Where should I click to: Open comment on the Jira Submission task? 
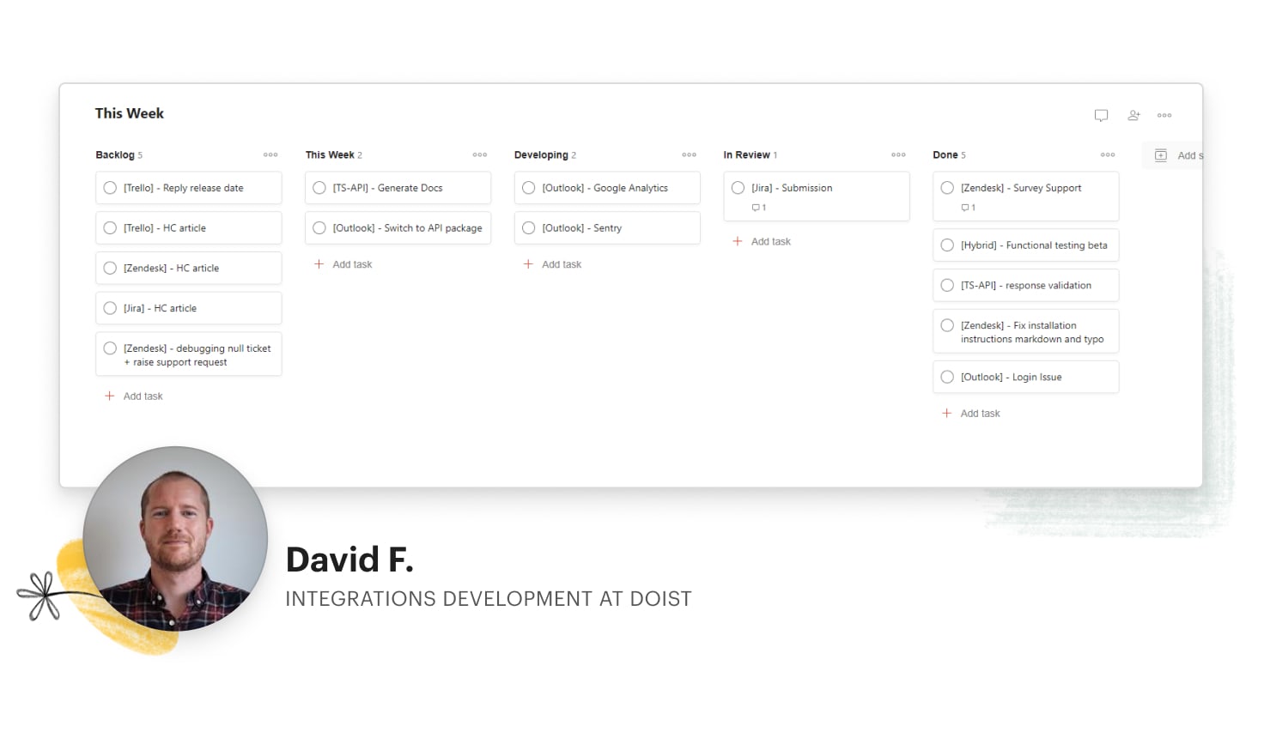(756, 207)
